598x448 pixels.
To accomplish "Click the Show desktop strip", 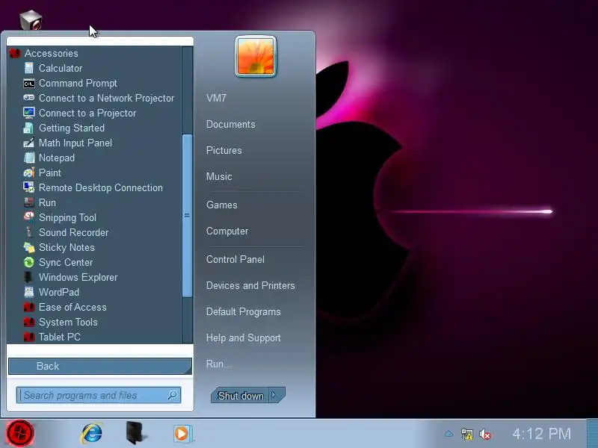I will click(592, 433).
